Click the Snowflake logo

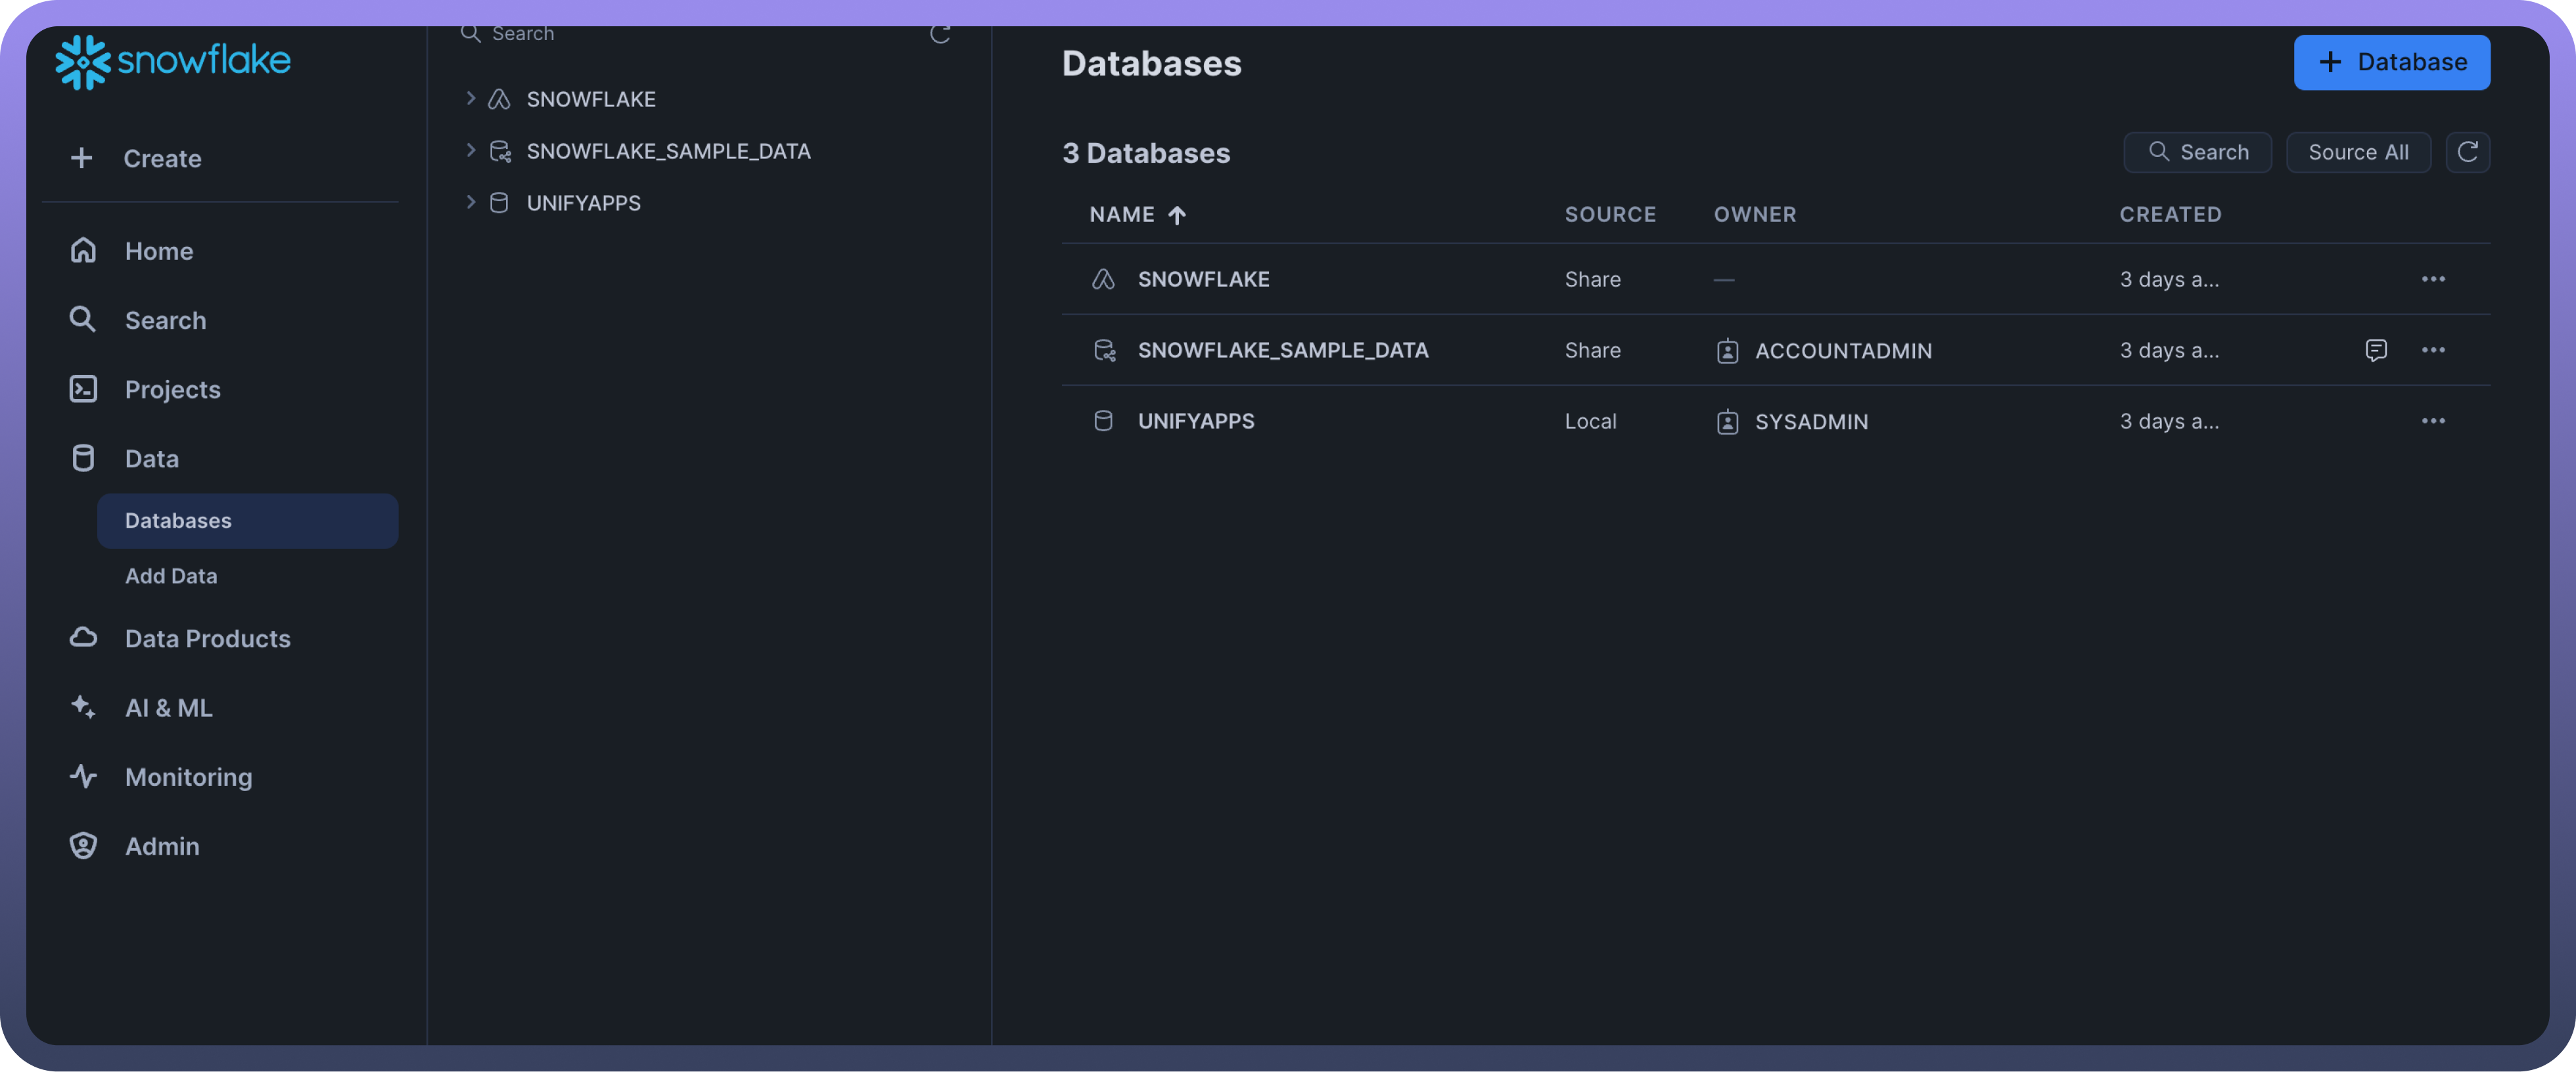coord(173,62)
